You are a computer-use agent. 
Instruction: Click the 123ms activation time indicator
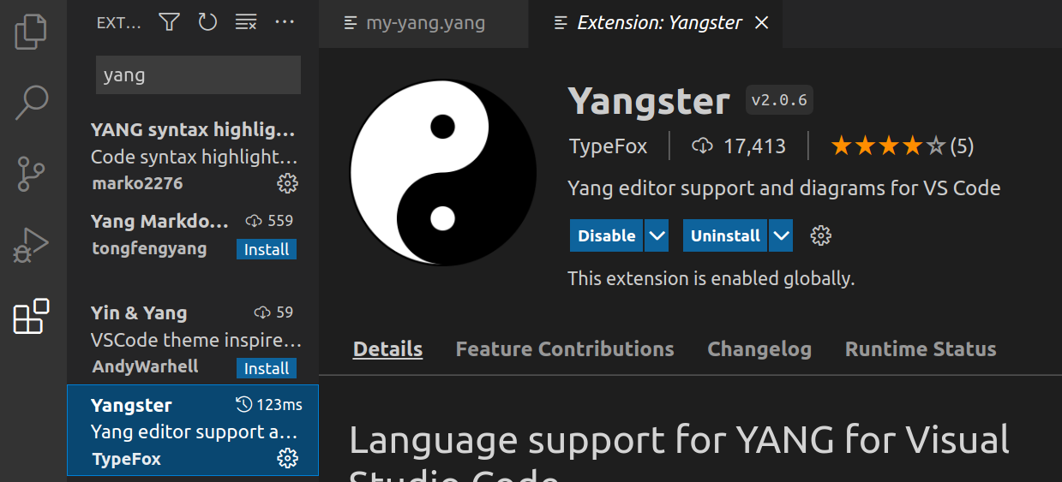269,404
